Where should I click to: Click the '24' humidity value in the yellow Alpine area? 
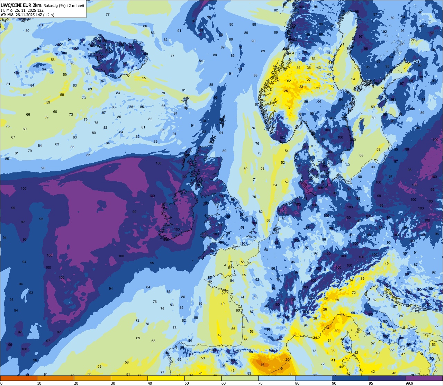327,328
